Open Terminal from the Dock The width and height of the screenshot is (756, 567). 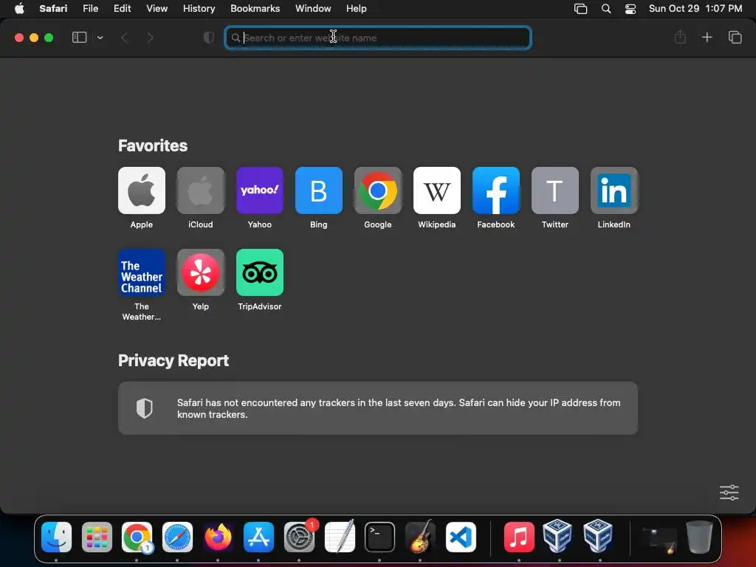(379, 537)
